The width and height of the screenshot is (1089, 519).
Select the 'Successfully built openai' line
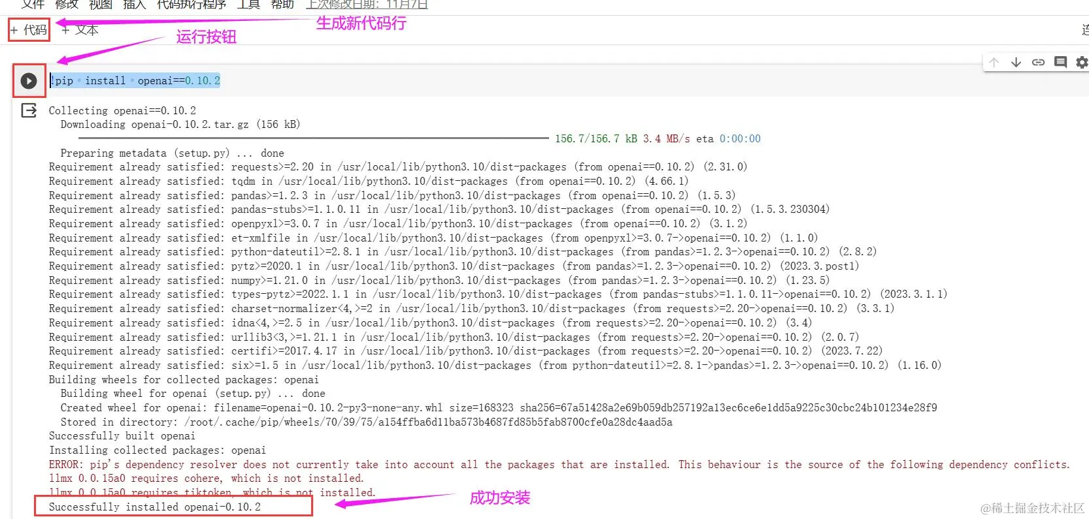[122, 436]
